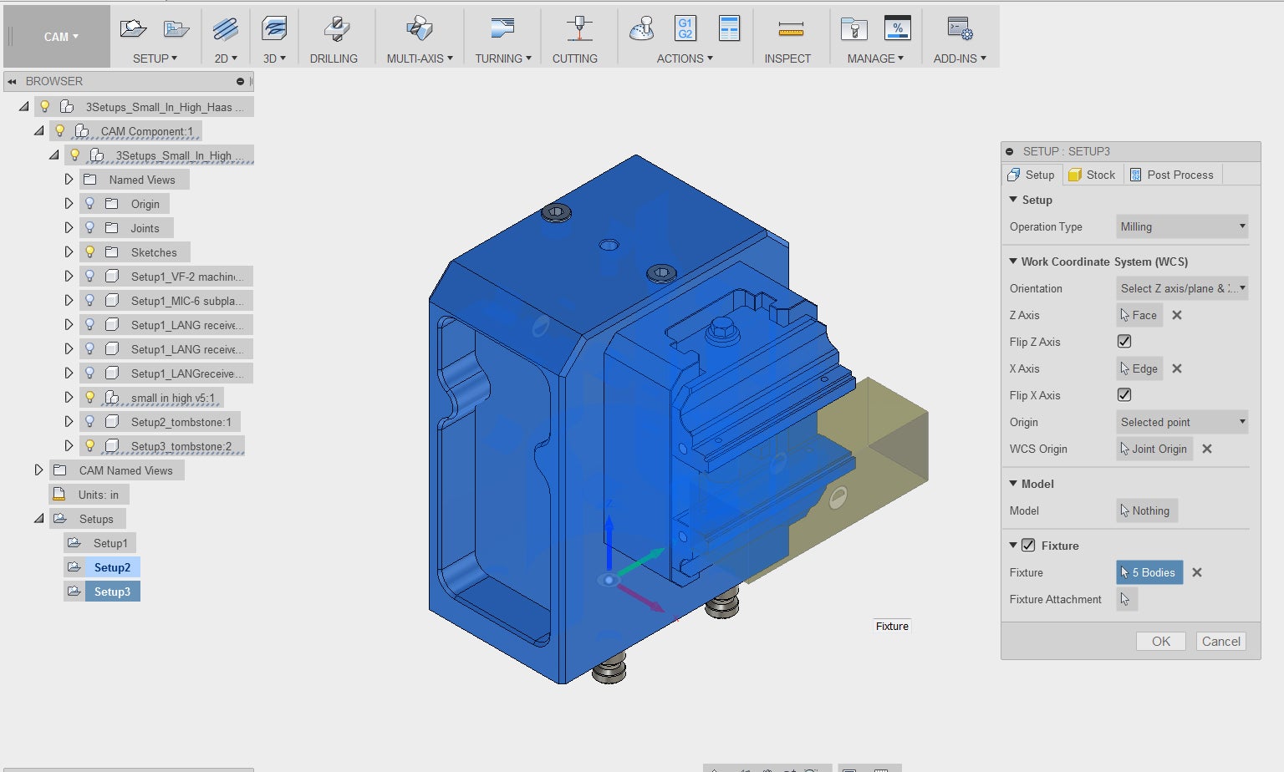Screen dimensions: 1284x772
Task: Open the Orientation dropdown
Action: click(x=1182, y=288)
